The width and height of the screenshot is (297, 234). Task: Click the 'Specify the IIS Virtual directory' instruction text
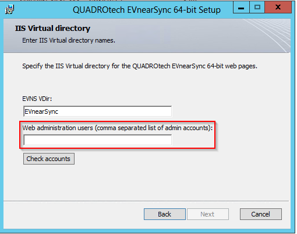pos(140,66)
